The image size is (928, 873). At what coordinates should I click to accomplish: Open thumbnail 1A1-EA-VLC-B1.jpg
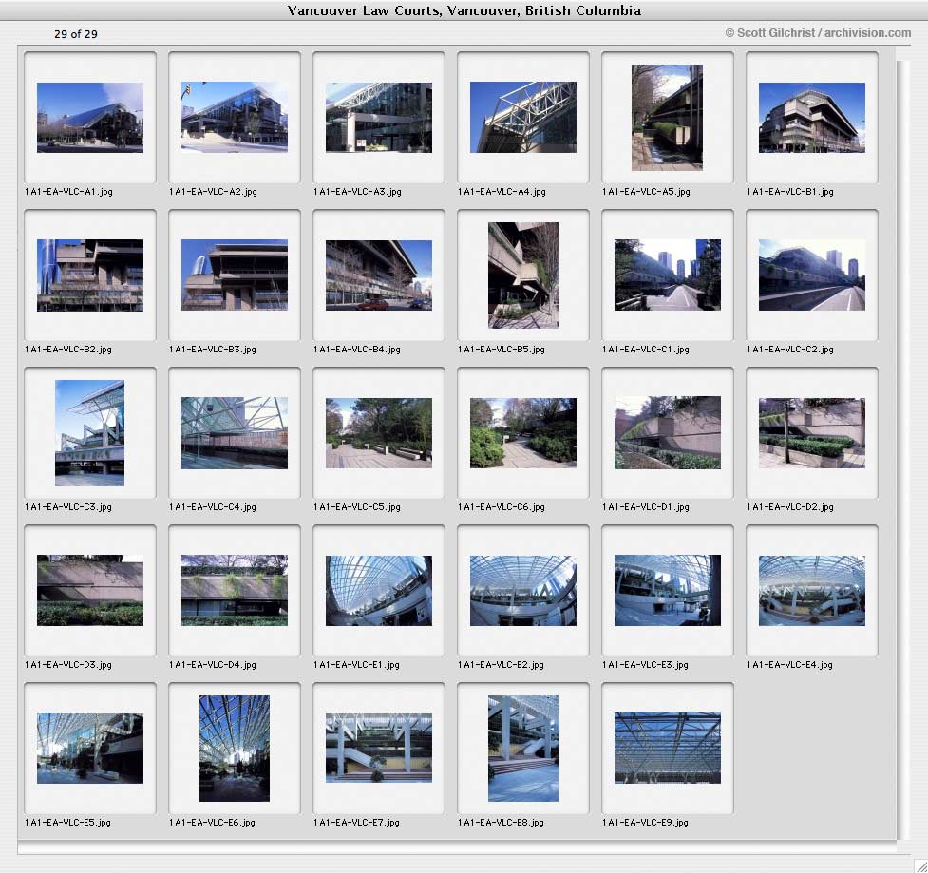tap(812, 118)
